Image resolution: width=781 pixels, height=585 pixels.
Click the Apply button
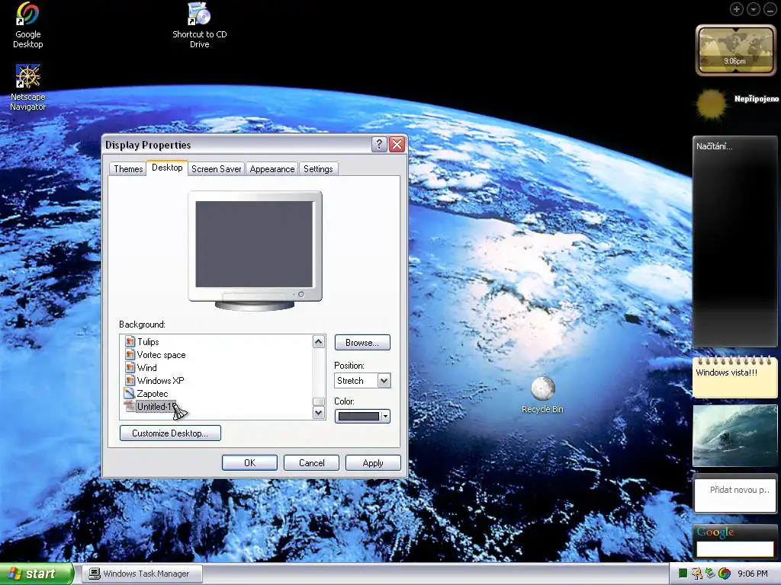coord(373,462)
